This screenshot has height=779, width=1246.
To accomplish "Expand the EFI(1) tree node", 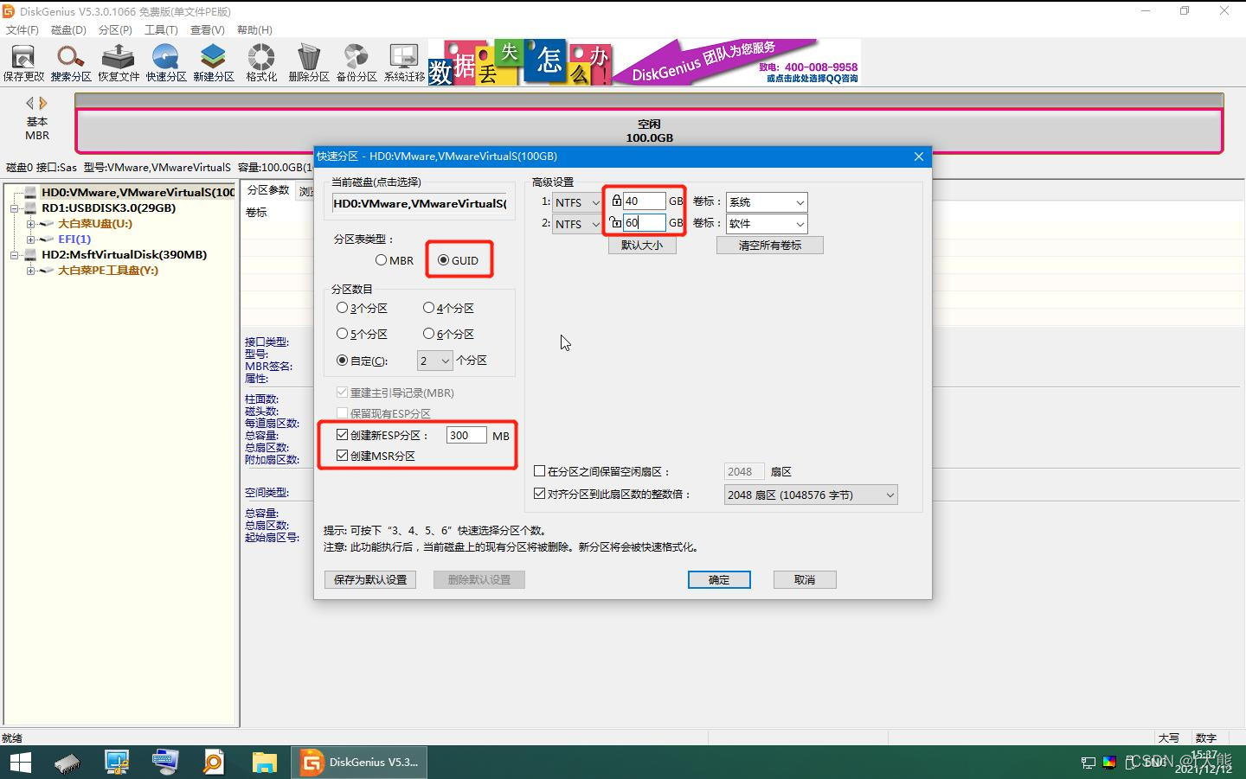I will click(30, 239).
